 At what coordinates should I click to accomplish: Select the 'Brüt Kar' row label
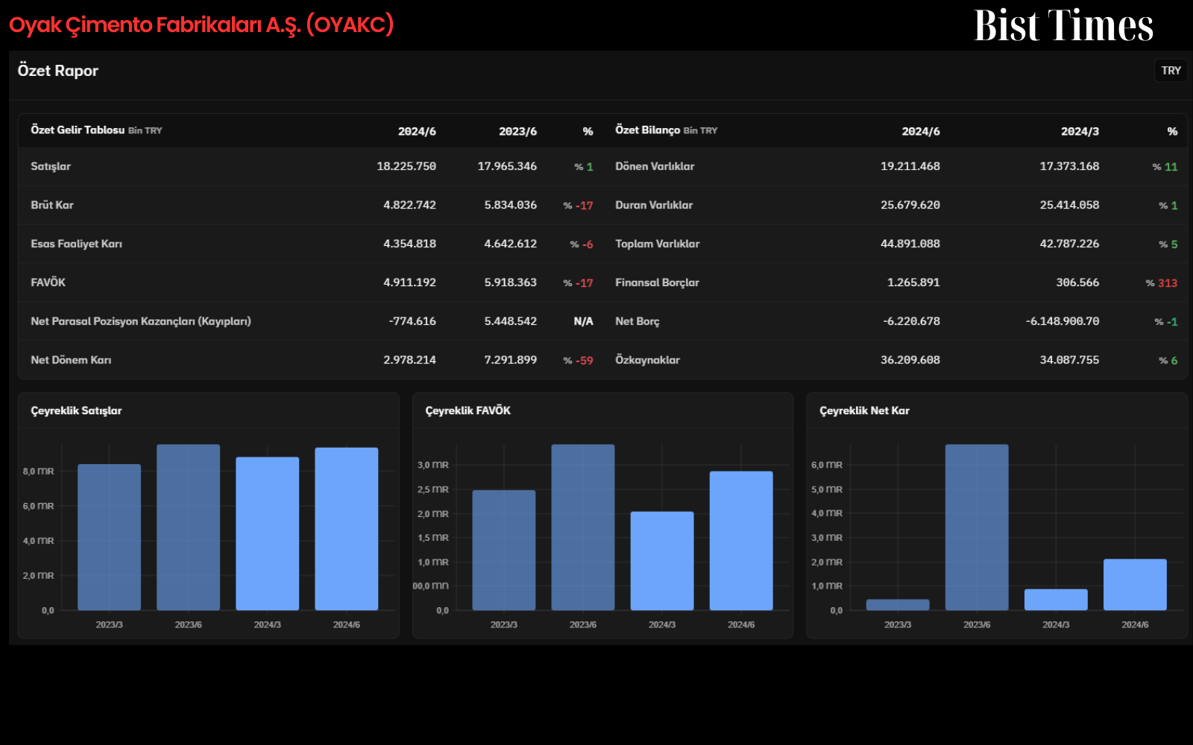point(52,205)
